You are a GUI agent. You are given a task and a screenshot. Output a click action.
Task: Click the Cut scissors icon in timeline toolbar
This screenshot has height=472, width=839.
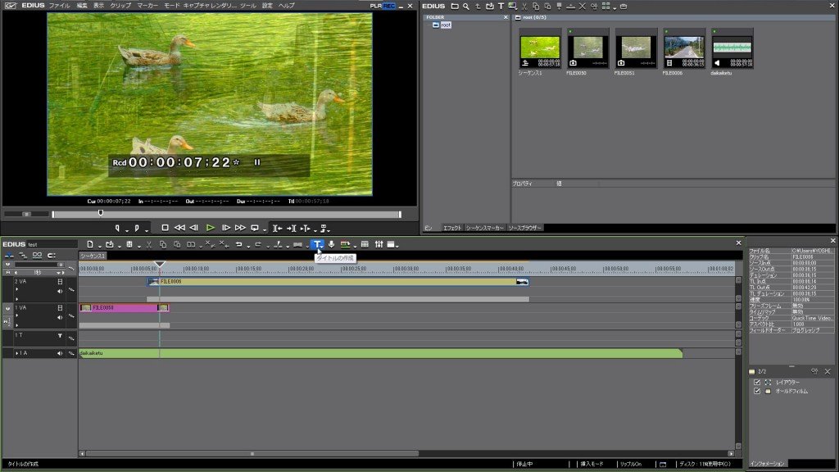click(x=149, y=244)
